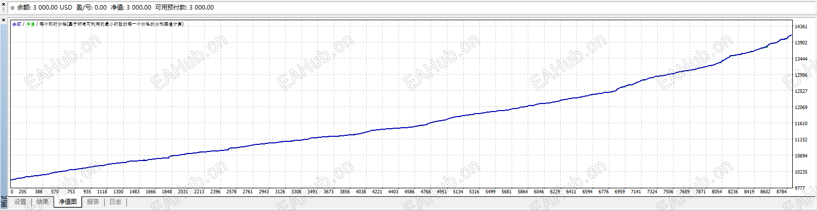Click the panel grip handle below top close button
Screen dimensions: 817x211
pos(4,10)
